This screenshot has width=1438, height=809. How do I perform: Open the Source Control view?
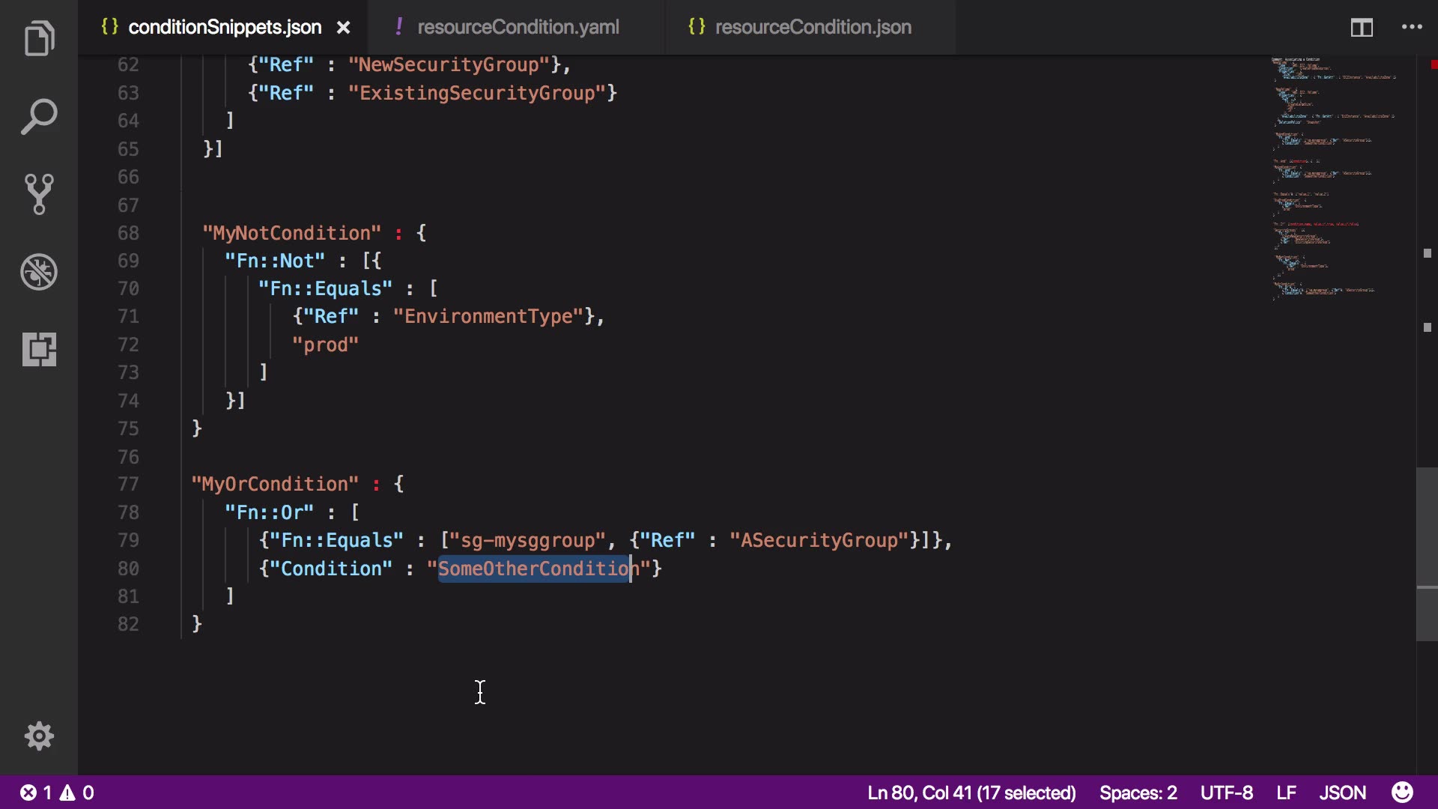(39, 194)
